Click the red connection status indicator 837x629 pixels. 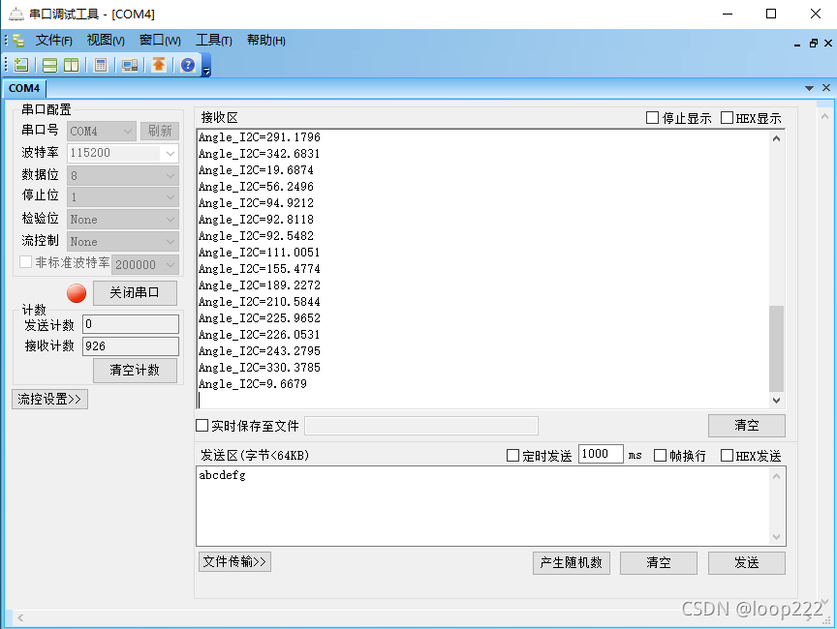(76, 293)
